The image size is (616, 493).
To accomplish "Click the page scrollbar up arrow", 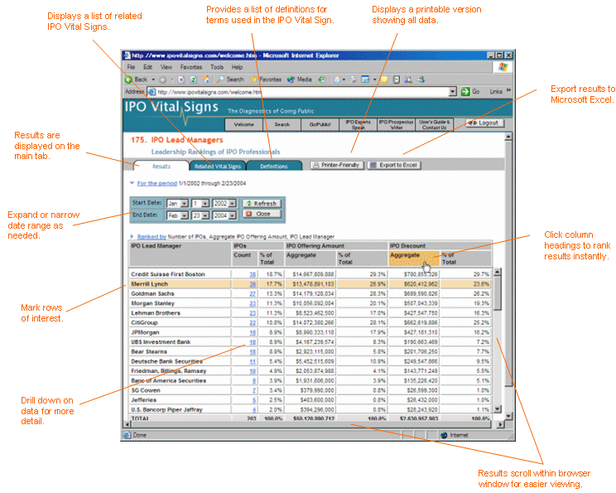I will pos(508,137).
